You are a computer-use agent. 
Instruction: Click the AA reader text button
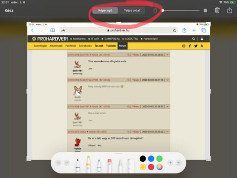coord(63,30)
